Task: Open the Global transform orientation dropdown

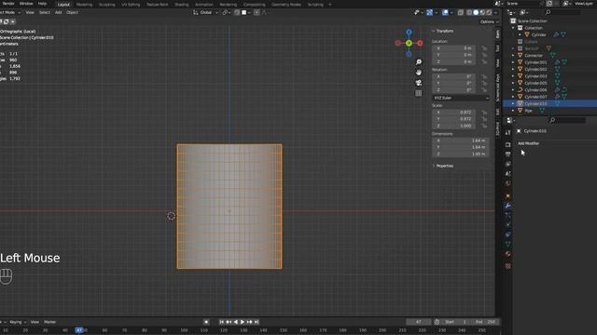Action: point(205,12)
